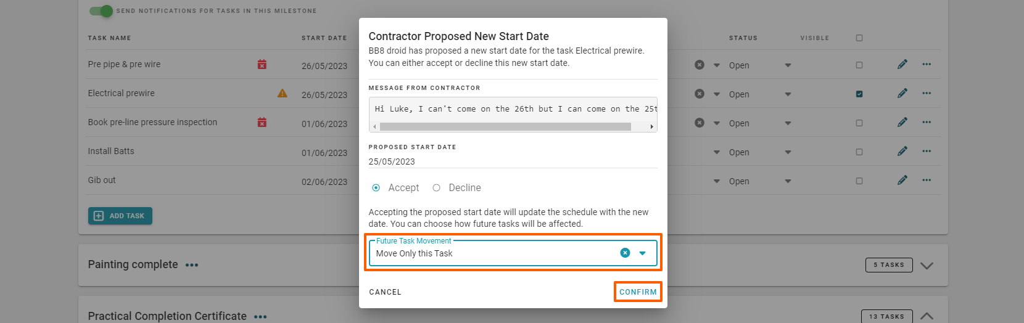Toggle notifications for tasks in this milestone
The image size is (1024, 323).
[x=101, y=11]
